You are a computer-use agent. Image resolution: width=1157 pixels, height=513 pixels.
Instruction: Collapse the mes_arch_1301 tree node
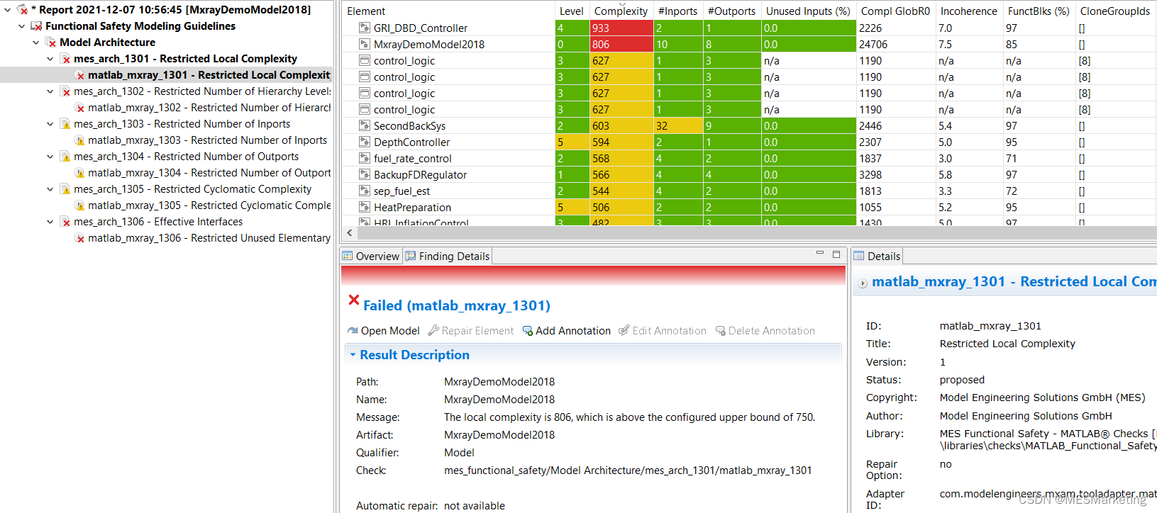50,59
